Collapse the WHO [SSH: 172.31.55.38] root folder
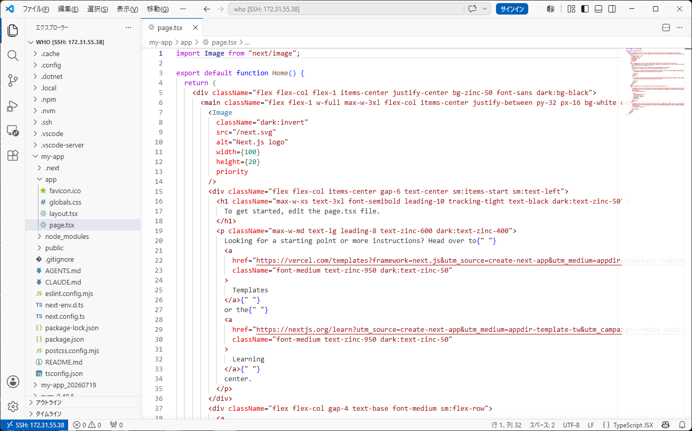This screenshot has width=692, height=431. 83,42
